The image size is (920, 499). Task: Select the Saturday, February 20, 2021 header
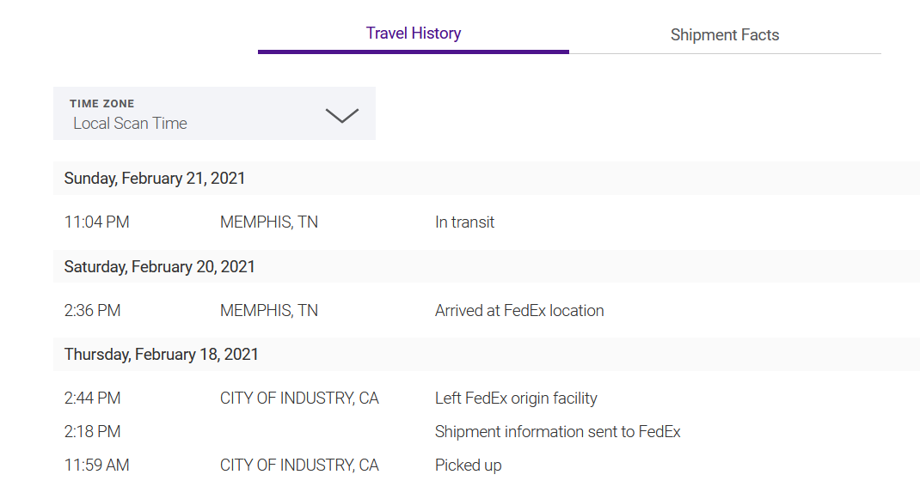click(158, 266)
